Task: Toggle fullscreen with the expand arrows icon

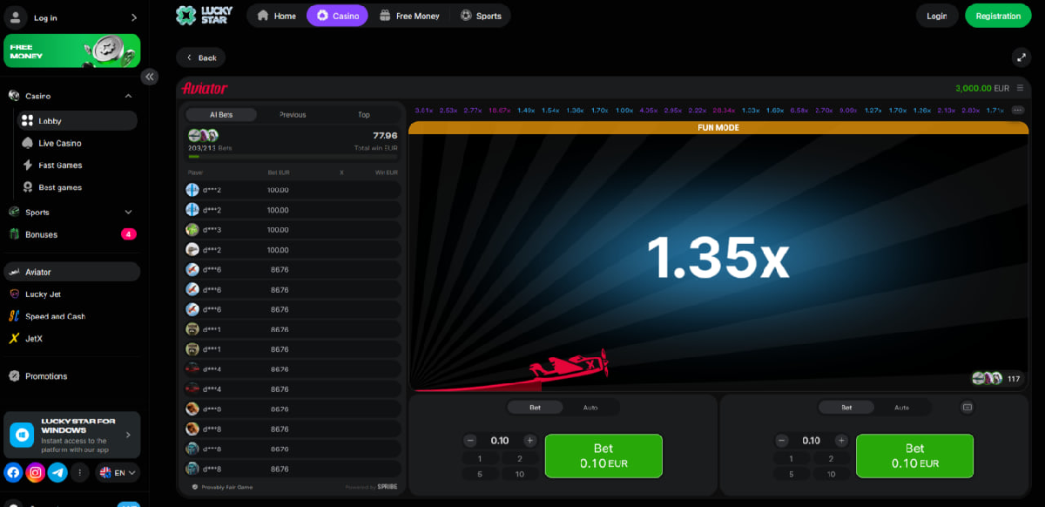Action: click(x=1021, y=57)
